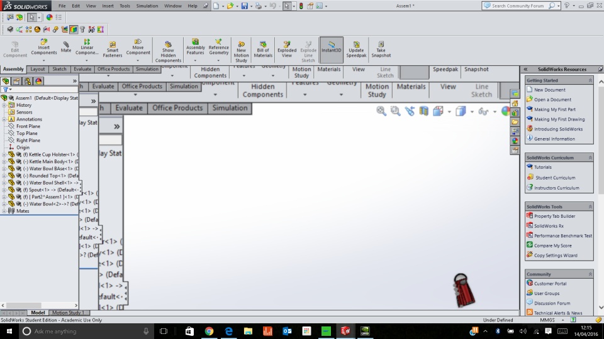This screenshot has height=339, width=604.
Task: Open the Motion Study 1 tab
Action: click(x=68, y=313)
